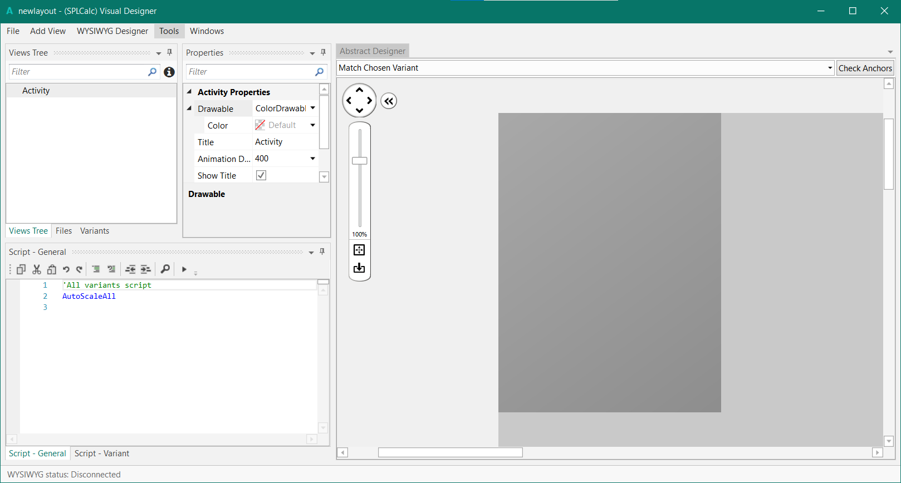This screenshot has width=901, height=483.
Task: Undo the last script edit
Action: tap(66, 269)
